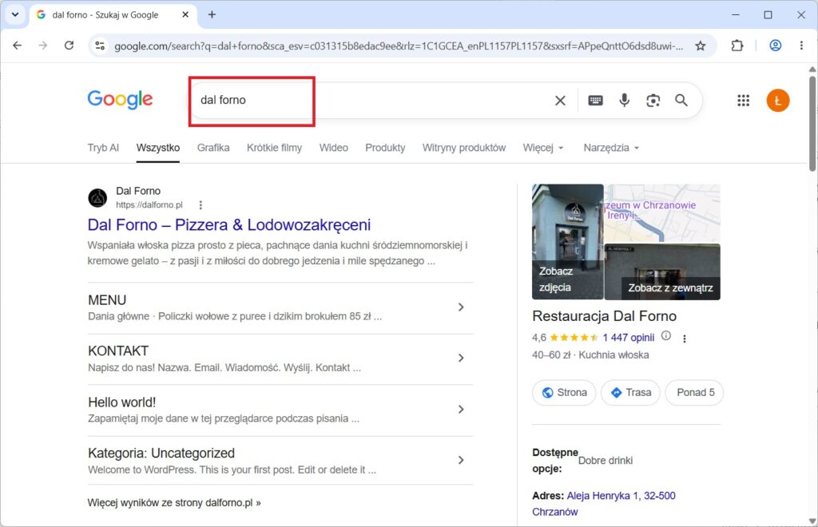This screenshot has width=818, height=527.
Task: Switch to Witryny produktów tab
Action: [464, 148]
